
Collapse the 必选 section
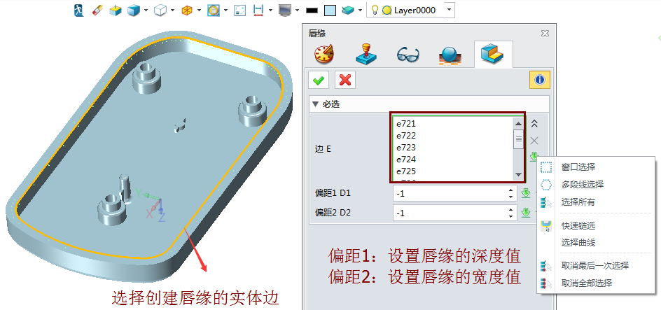[315, 104]
